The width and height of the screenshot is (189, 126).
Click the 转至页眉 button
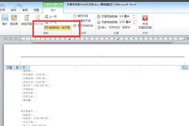pyautogui.click(x=26, y=20)
